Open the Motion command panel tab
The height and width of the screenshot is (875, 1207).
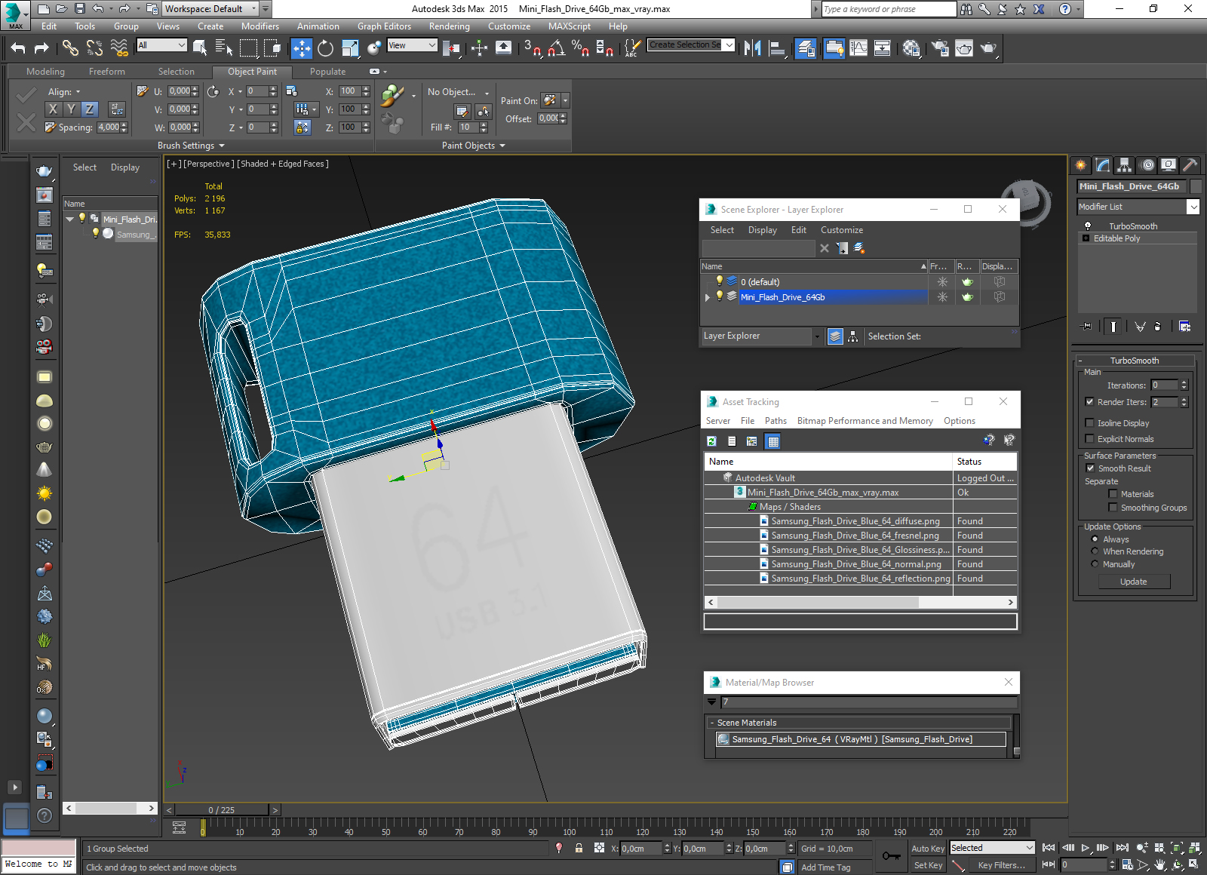tap(1147, 164)
